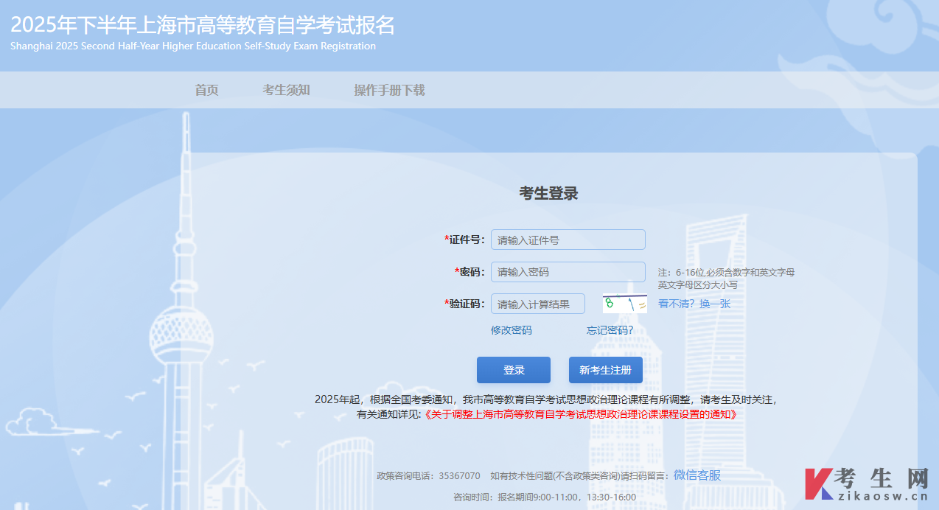939x510 pixels.
Task: Click the captcha math image
Action: pyautogui.click(x=624, y=303)
